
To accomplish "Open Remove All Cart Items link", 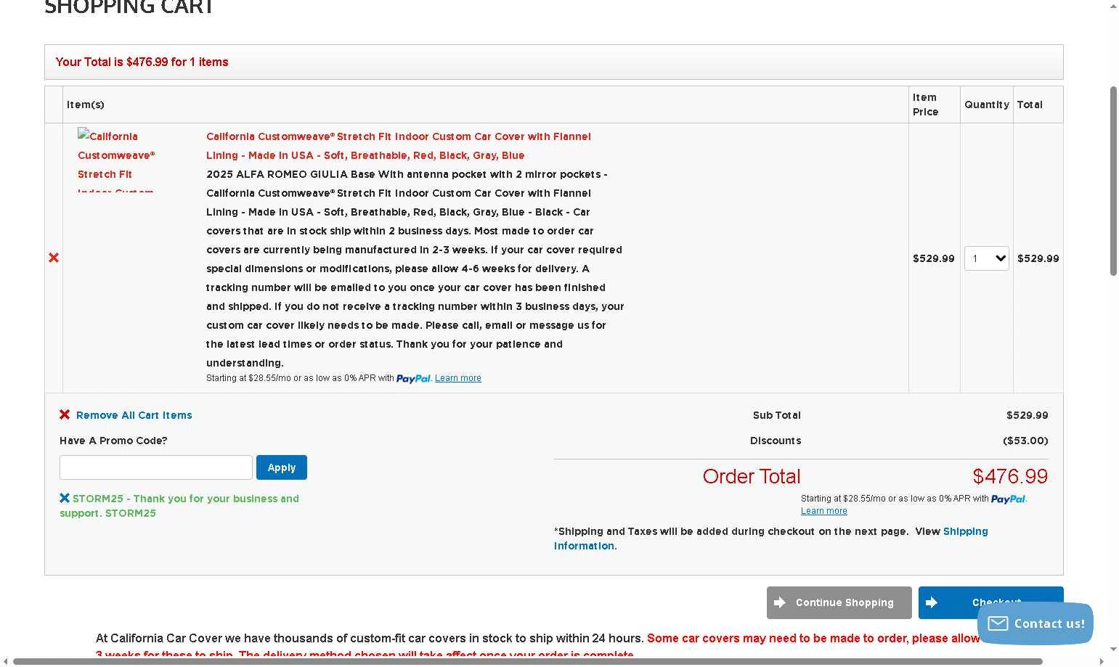I will 134,415.
